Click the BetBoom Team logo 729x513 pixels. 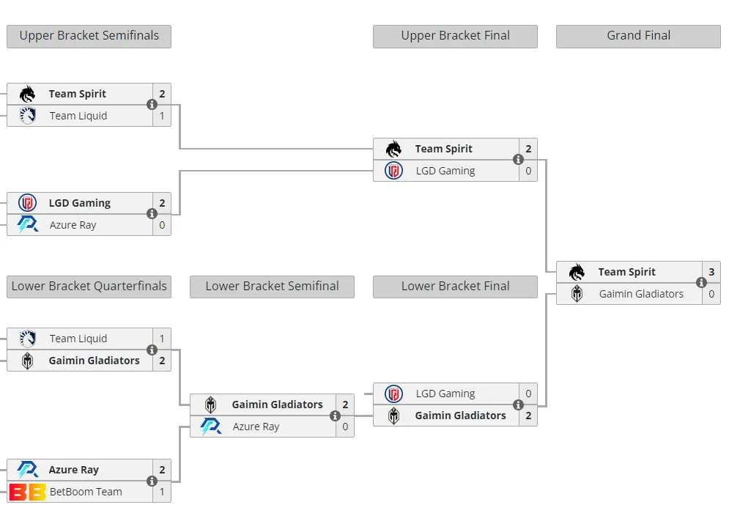coord(27,492)
